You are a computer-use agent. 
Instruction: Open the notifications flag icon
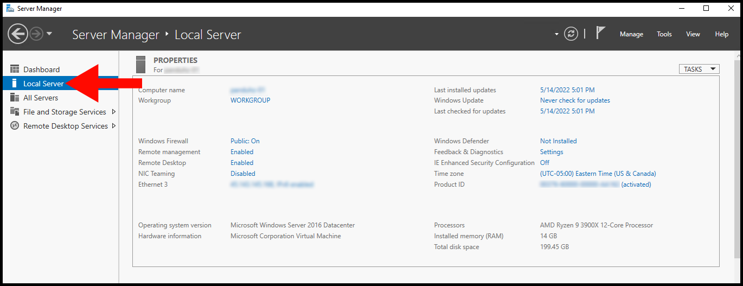pyautogui.click(x=600, y=33)
